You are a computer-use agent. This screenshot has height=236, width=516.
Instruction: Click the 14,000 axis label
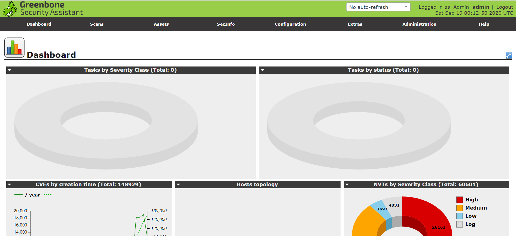click(20, 232)
